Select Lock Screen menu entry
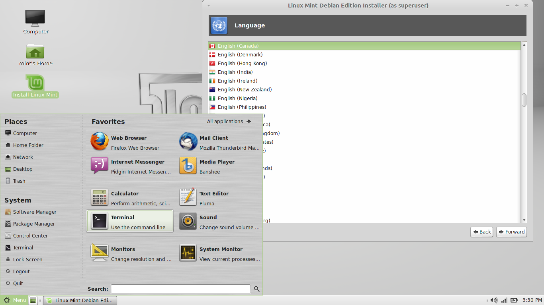 pos(23,260)
